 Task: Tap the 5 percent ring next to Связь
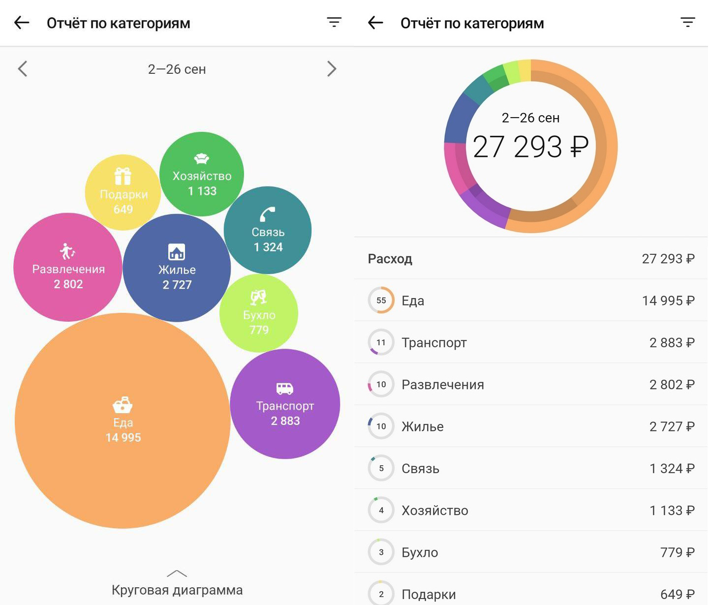(x=381, y=468)
